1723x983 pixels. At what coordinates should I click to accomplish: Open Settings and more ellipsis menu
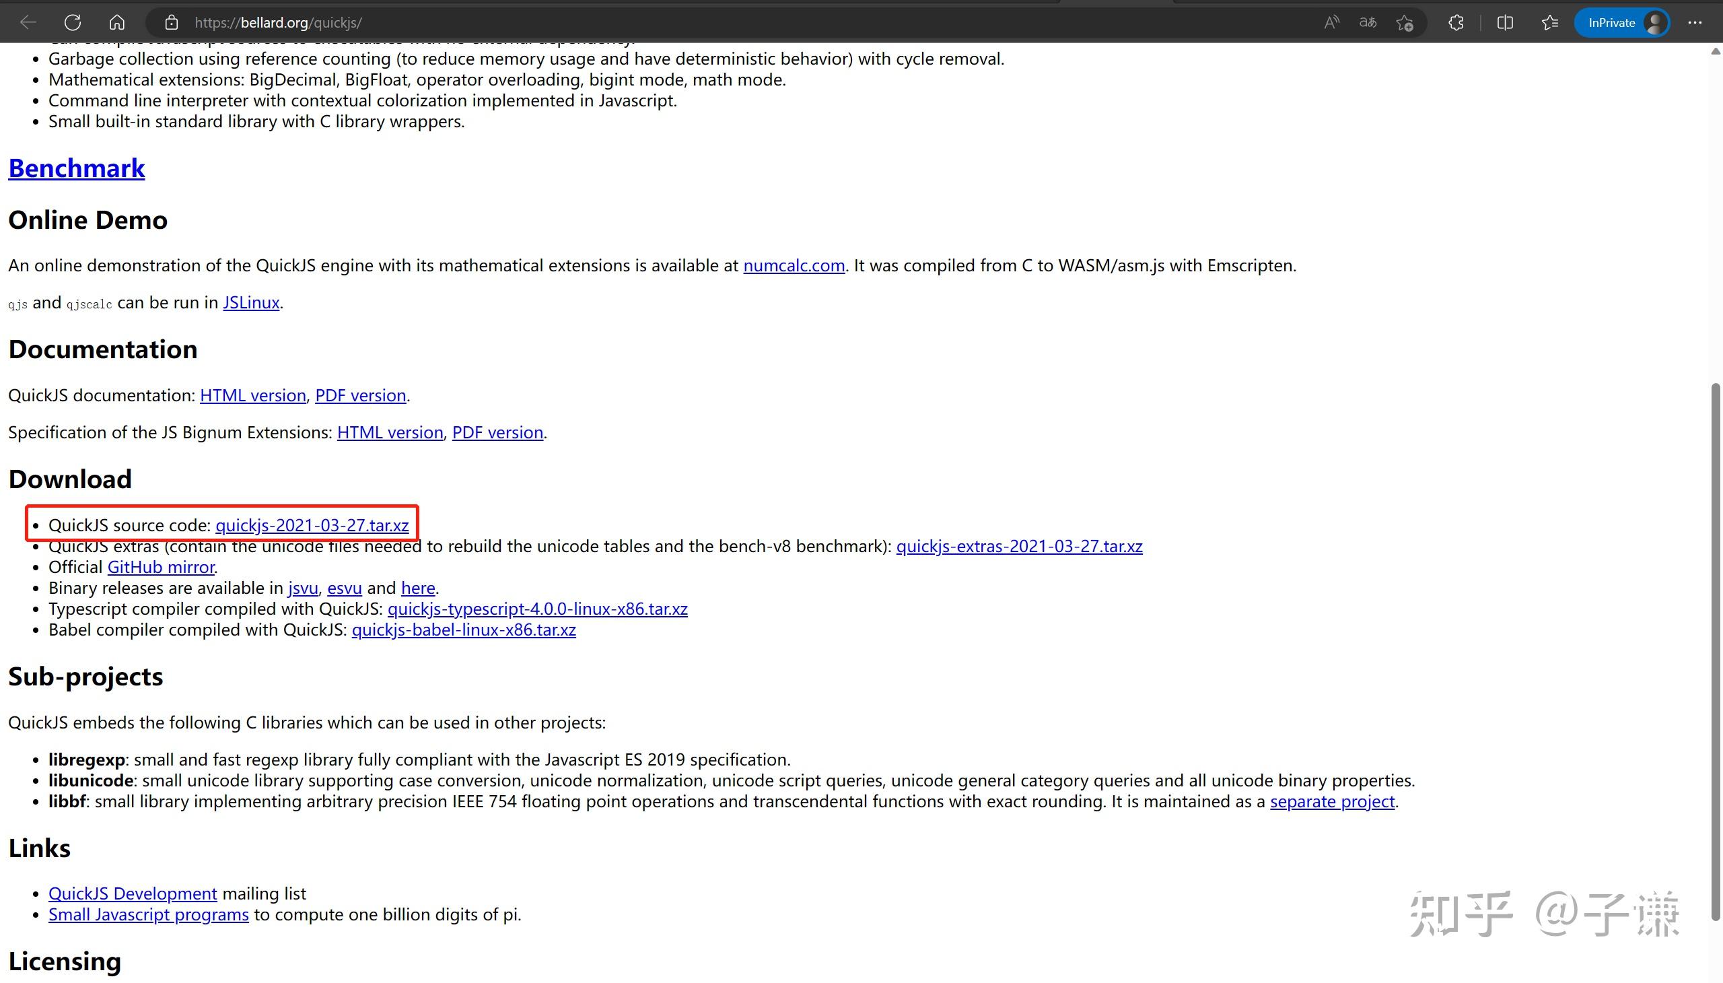tap(1695, 22)
